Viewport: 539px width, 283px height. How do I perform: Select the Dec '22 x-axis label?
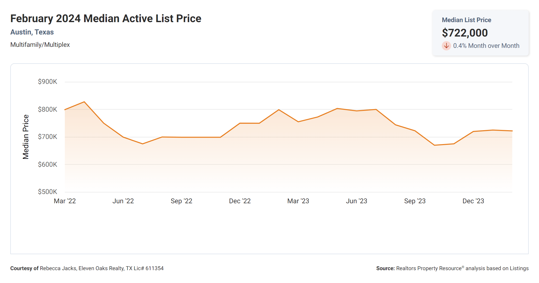click(x=240, y=201)
